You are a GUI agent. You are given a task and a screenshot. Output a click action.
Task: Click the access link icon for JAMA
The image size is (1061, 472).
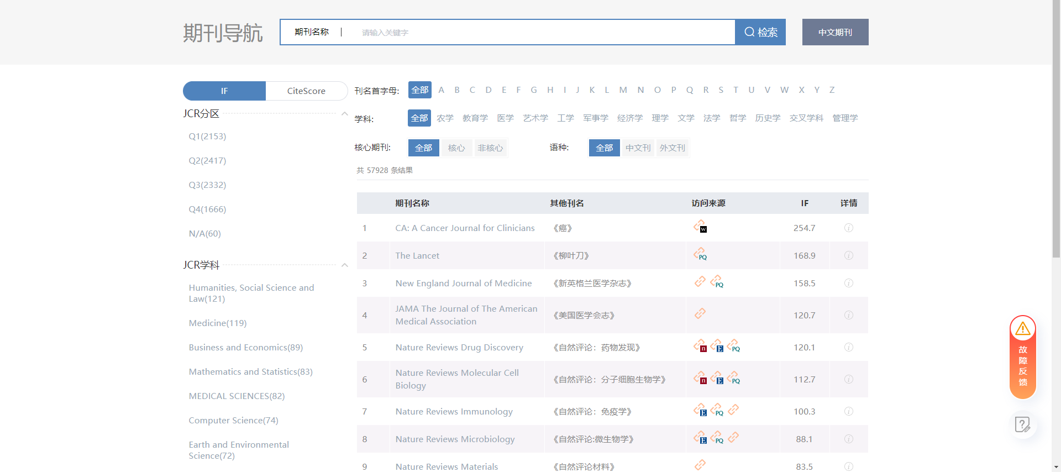tap(700, 313)
